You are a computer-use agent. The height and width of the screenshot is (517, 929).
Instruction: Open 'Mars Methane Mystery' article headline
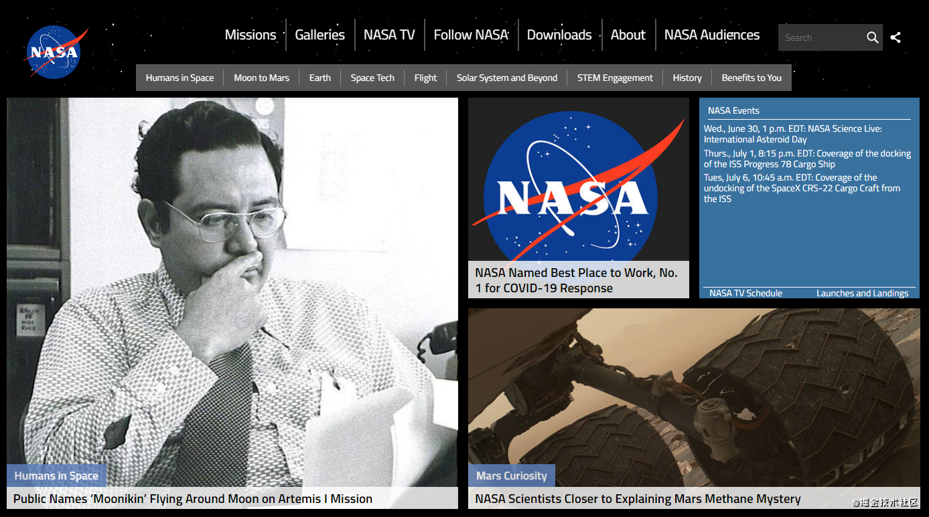(638, 498)
